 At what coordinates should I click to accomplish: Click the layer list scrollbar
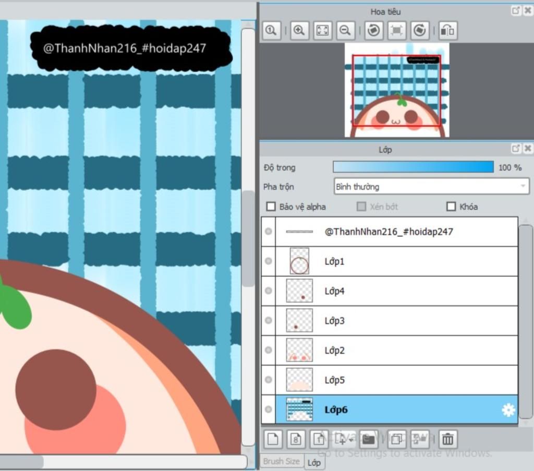(526, 321)
